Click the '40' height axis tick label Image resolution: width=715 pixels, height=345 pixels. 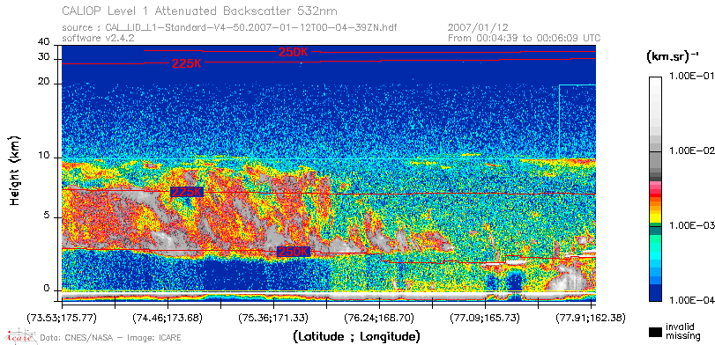44,42
